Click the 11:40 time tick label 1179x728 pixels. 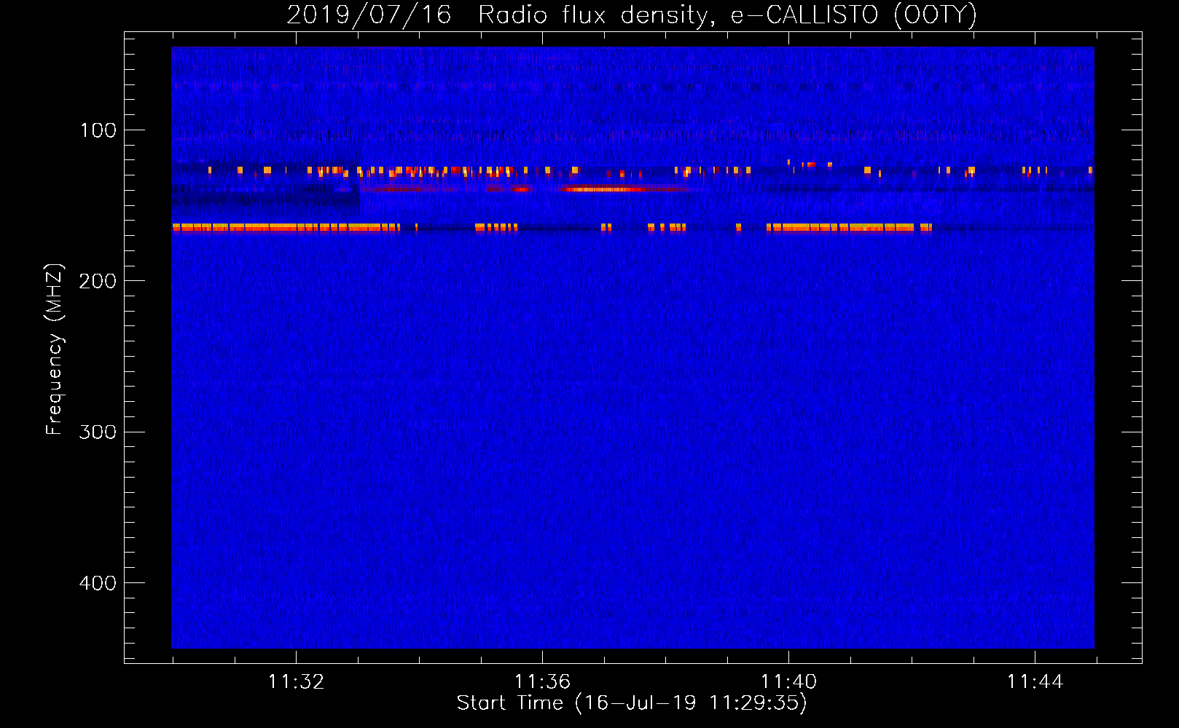[x=788, y=682]
